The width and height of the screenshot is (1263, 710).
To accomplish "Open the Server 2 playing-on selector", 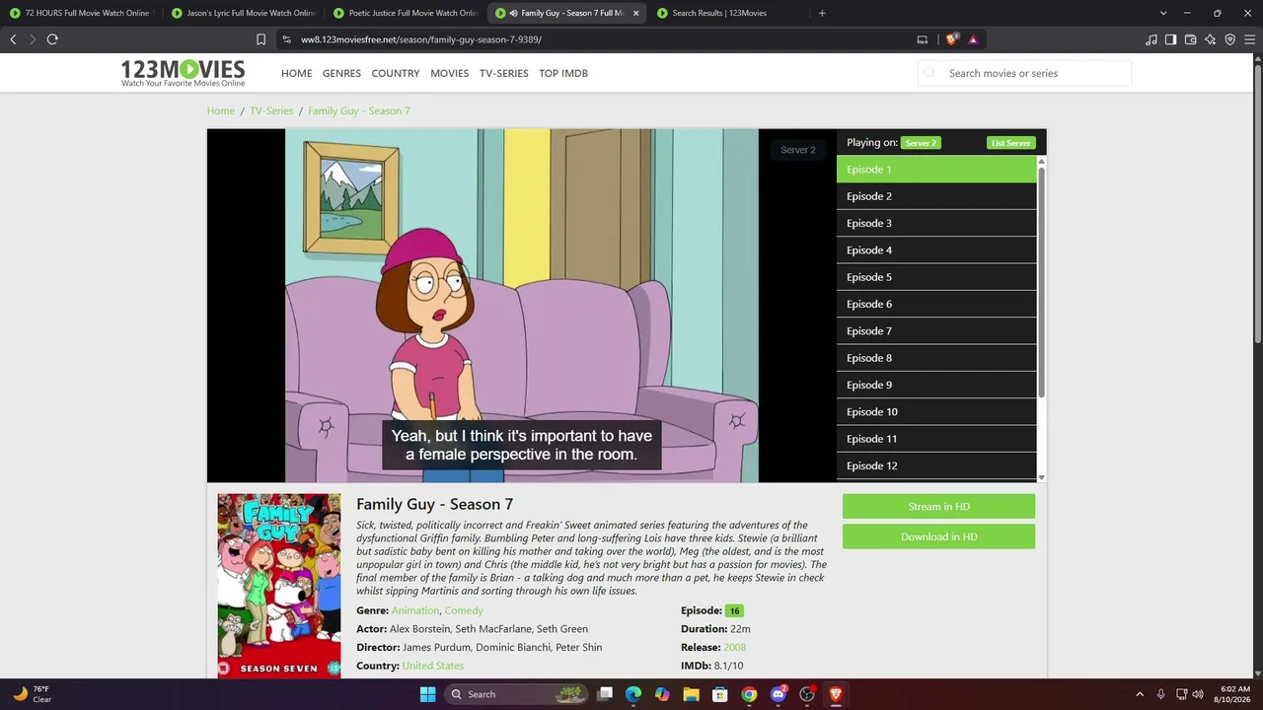I will pos(921,143).
